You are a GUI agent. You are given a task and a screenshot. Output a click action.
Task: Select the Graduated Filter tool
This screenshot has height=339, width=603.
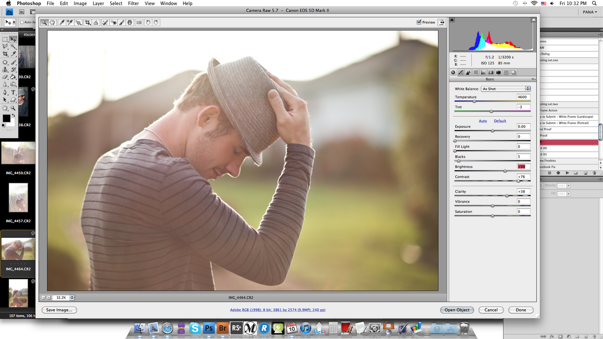click(130, 23)
